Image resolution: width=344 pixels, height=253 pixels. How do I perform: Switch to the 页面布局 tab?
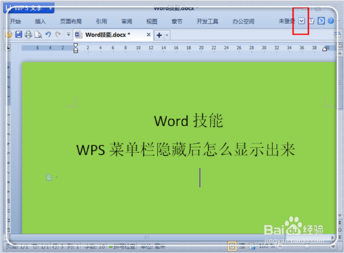(71, 21)
